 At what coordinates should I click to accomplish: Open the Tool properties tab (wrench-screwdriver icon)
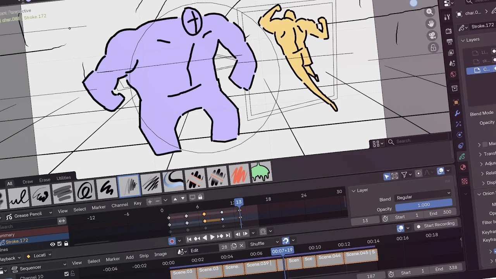tap(448, 17)
